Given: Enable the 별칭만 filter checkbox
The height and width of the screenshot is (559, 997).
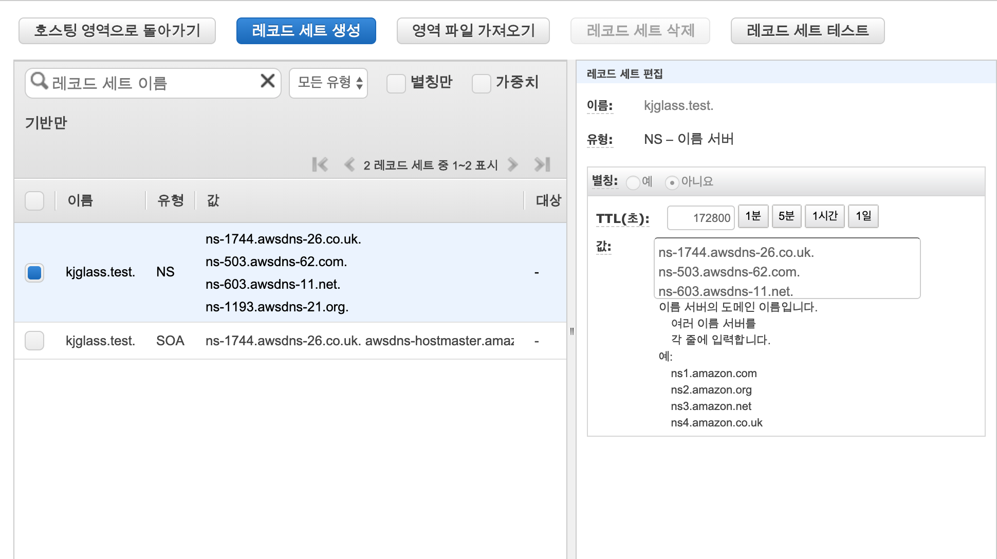Looking at the screenshot, I should tap(396, 83).
